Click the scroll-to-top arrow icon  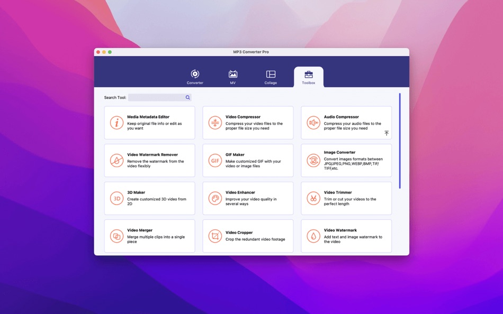coord(387,133)
